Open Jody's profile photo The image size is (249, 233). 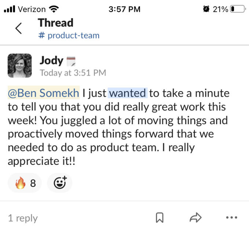(x=20, y=66)
